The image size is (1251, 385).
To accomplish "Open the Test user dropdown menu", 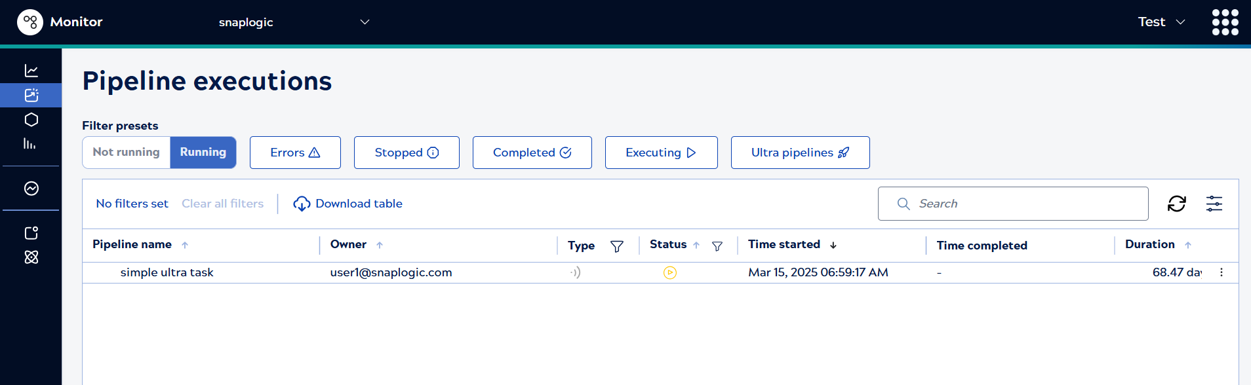I will tap(1161, 22).
